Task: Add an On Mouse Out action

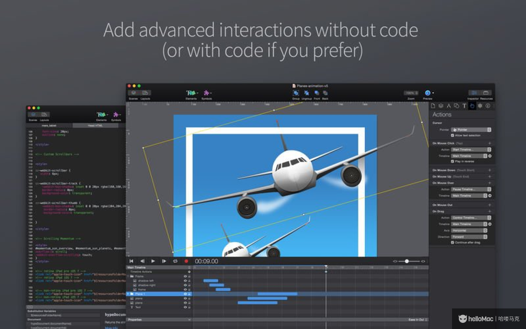Action: [489, 205]
